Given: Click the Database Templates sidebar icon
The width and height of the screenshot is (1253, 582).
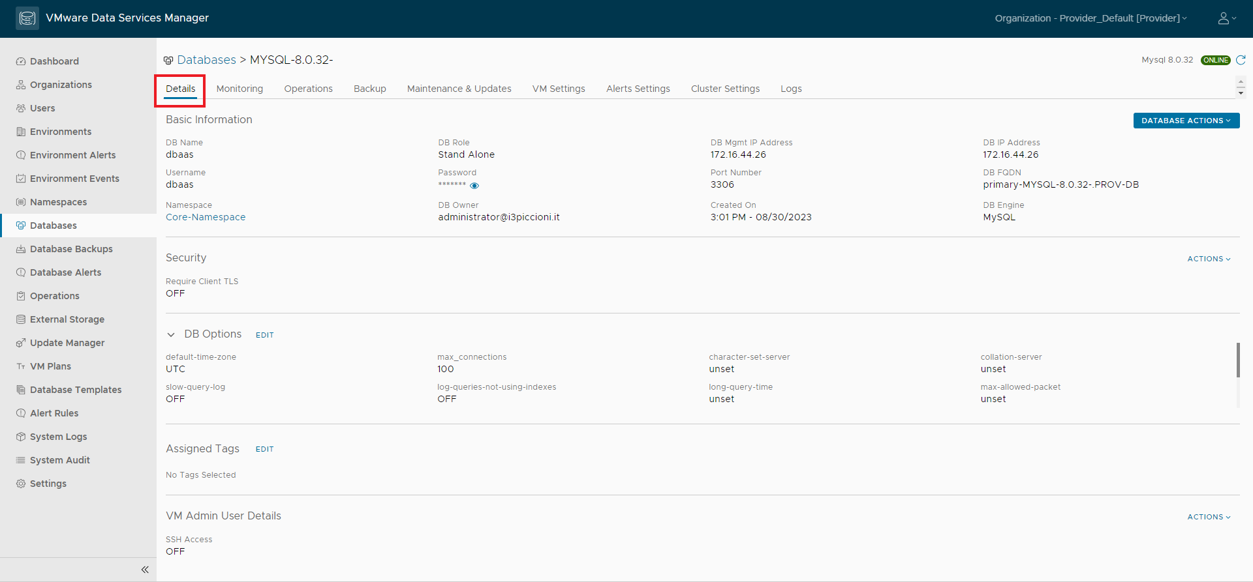Looking at the screenshot, I should tap(21, 390).
